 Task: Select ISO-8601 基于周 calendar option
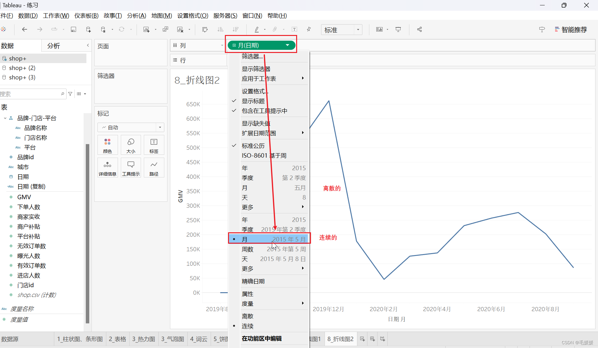tap(269, 156)
